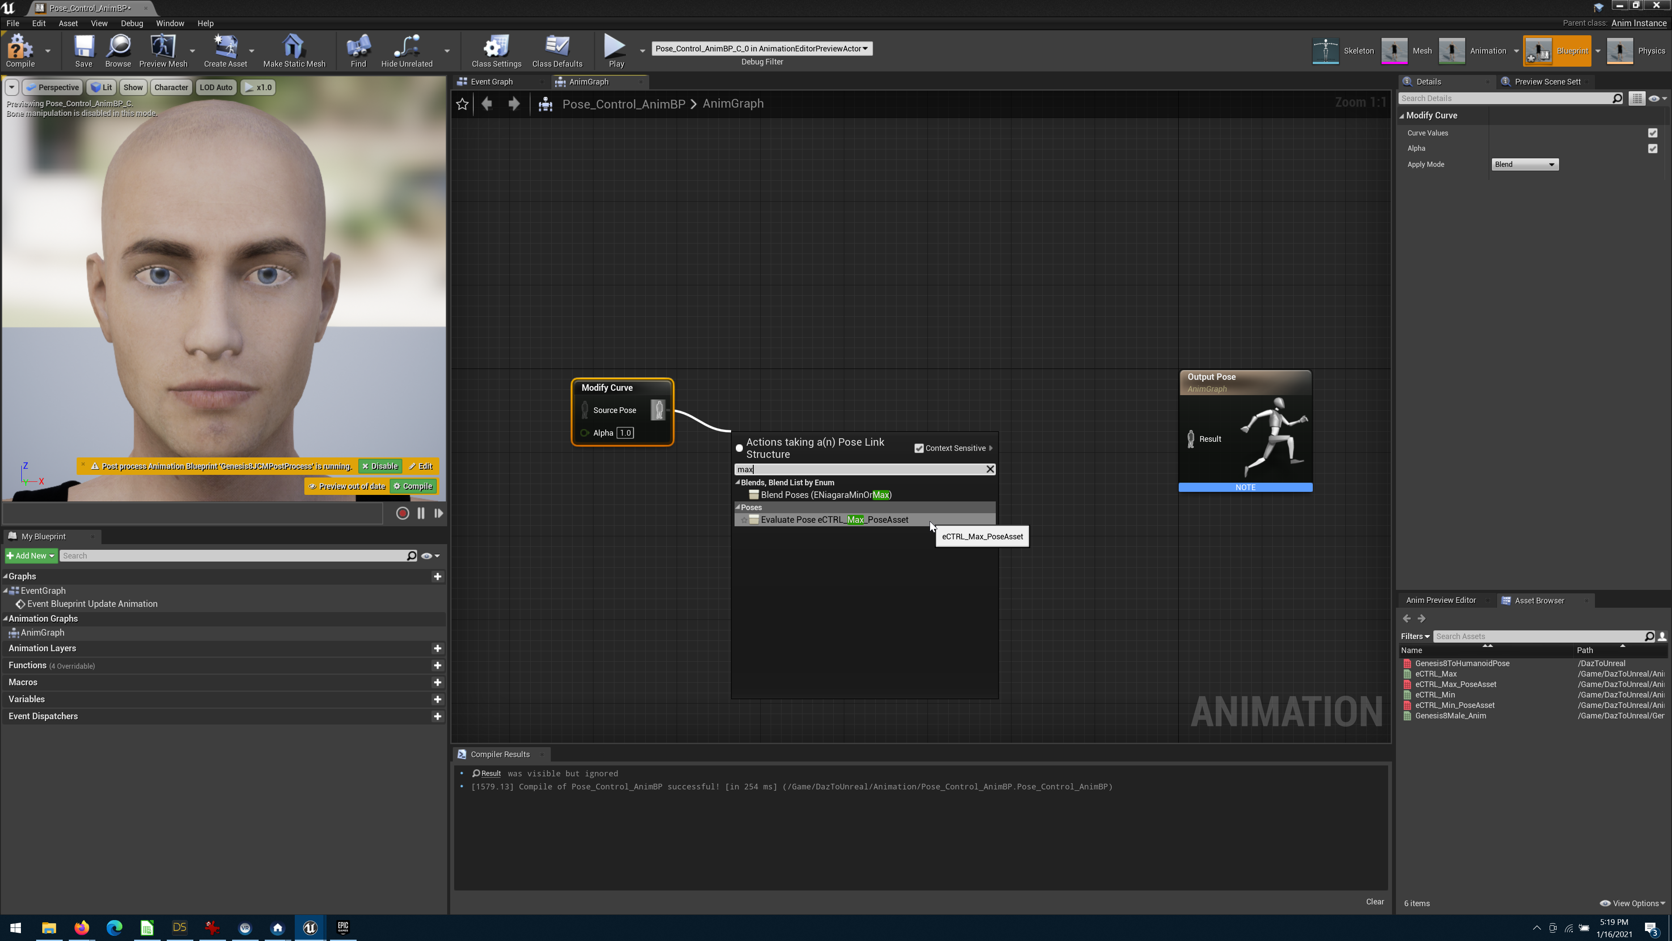Open Show viewport menu
1672x941 pixels.
click(132, 87)
